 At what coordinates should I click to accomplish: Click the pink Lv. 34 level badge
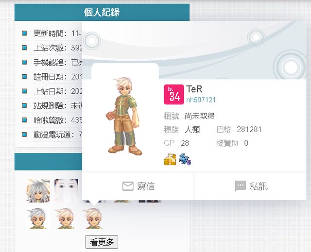pyautogui.click(x=174, y=95)
